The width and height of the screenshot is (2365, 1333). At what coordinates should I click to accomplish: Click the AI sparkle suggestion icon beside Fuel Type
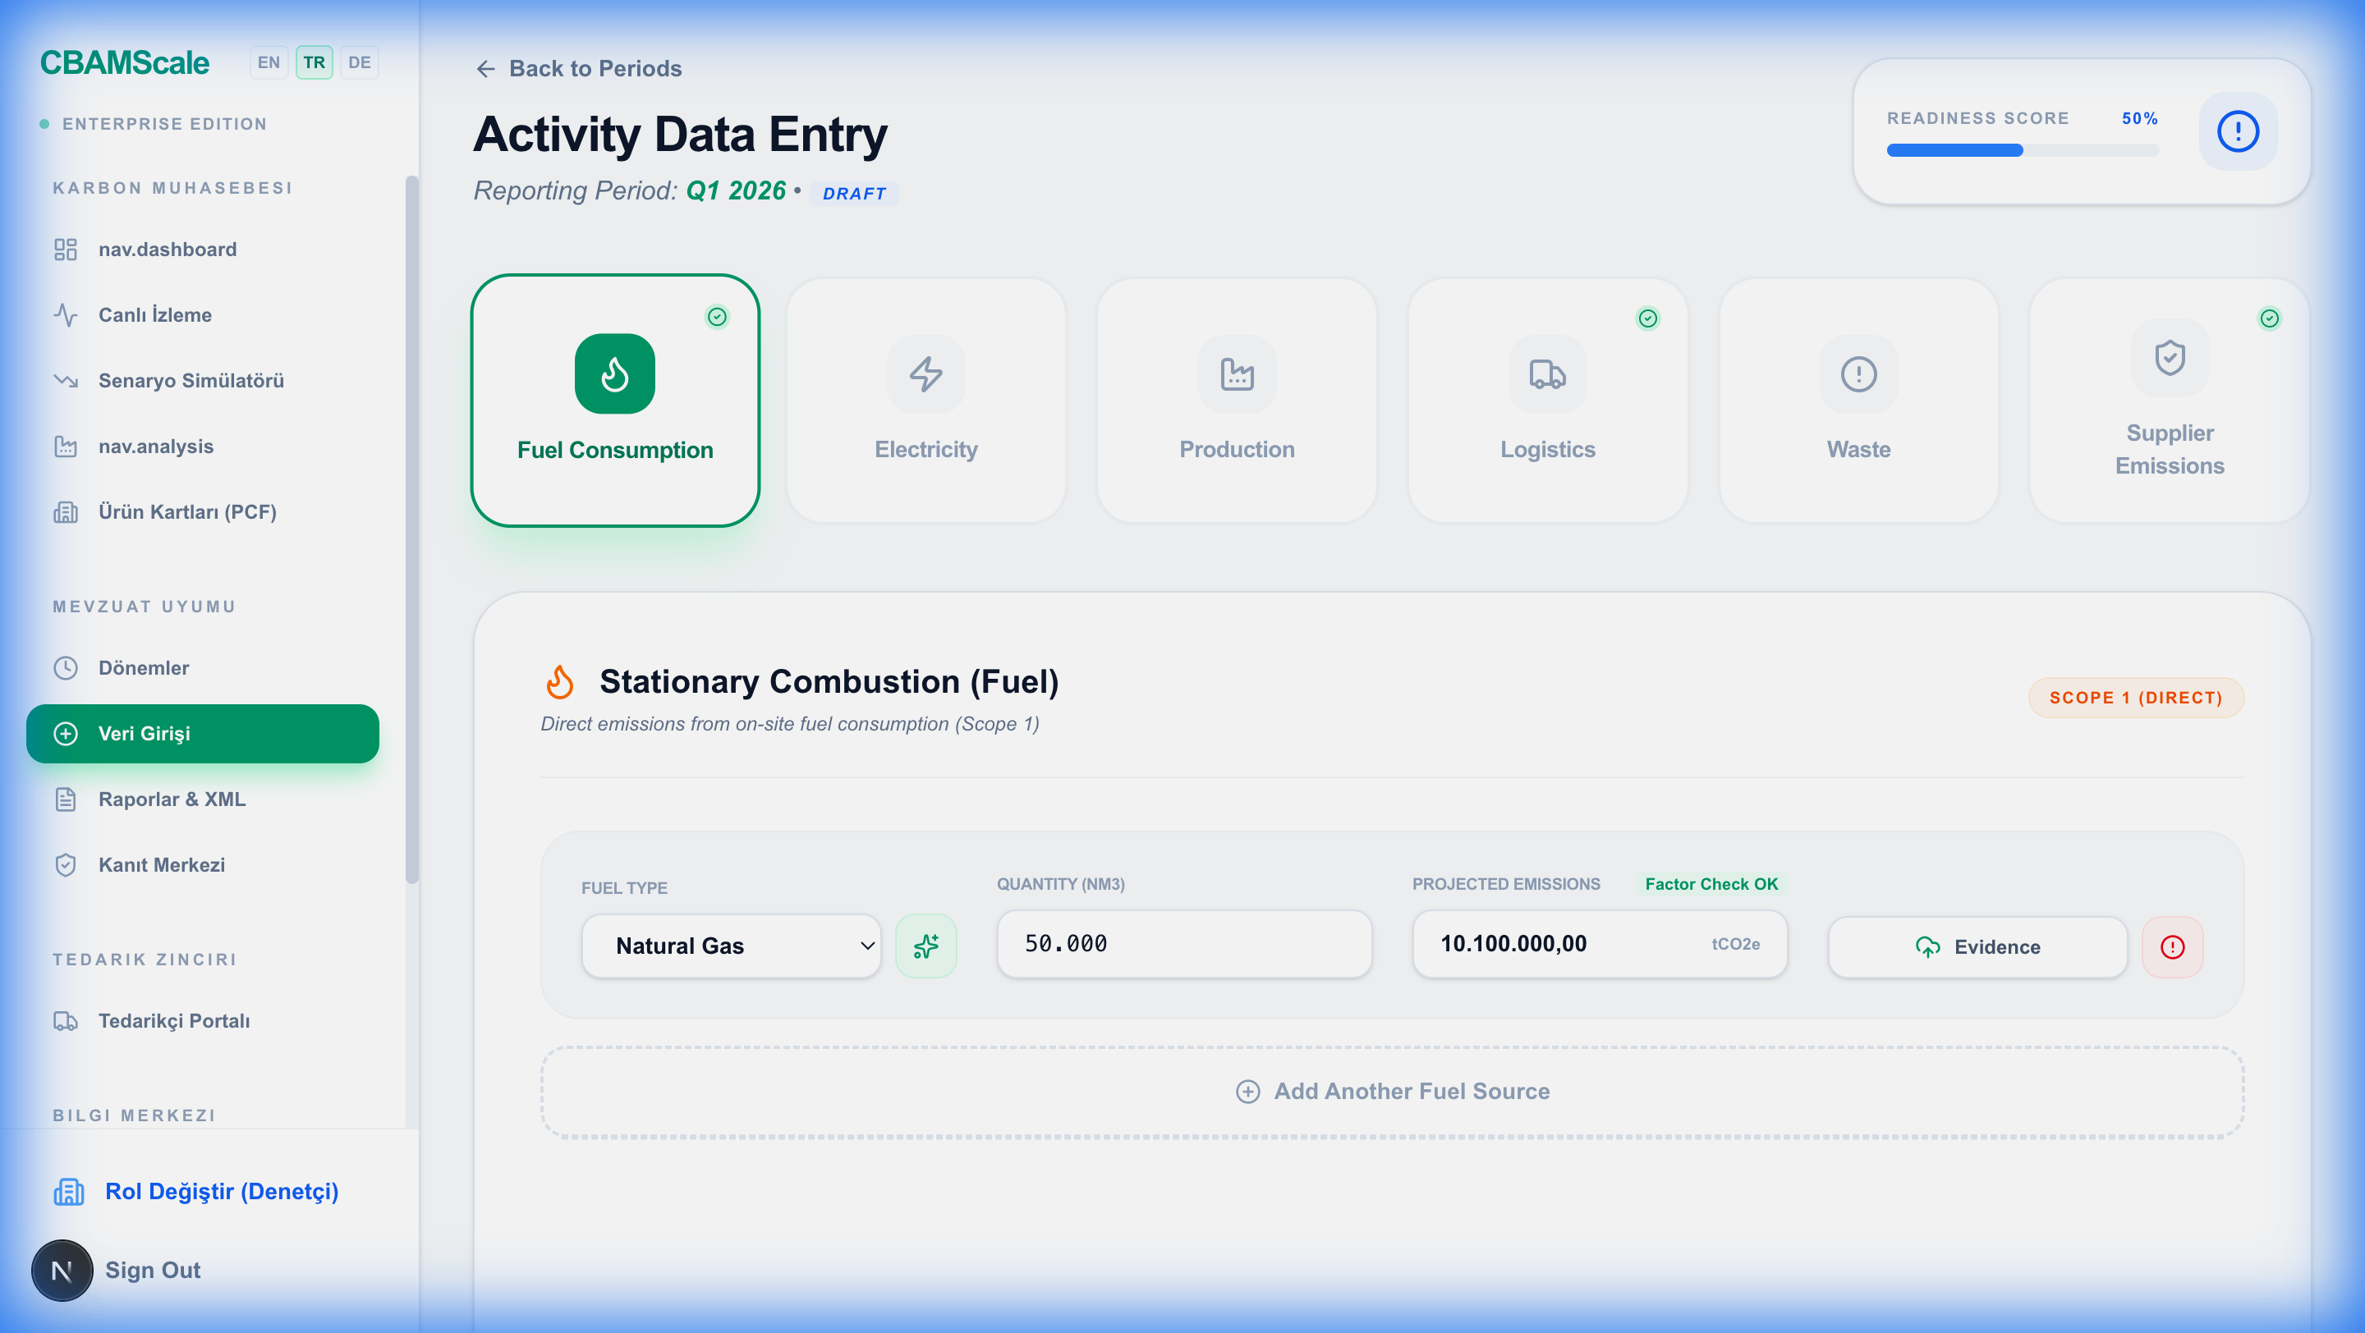925,946
